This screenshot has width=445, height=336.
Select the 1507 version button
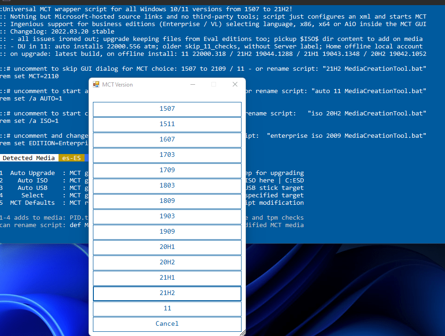click(x=167, y=109)
